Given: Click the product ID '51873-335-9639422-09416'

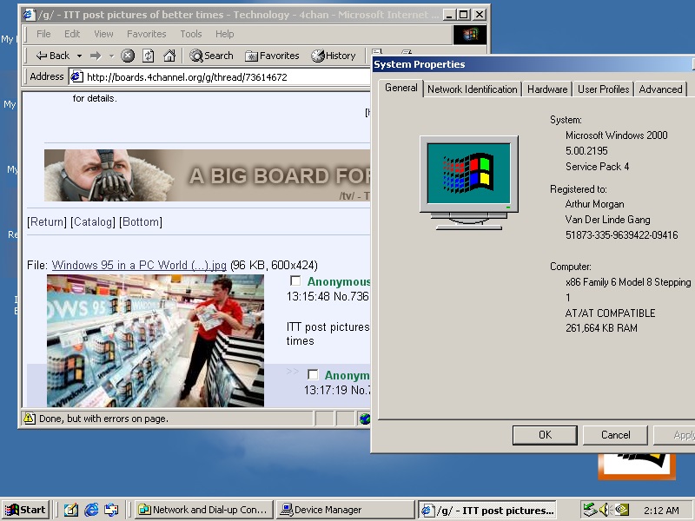Looking at the screenshot, I should click(x=621, y=235).
